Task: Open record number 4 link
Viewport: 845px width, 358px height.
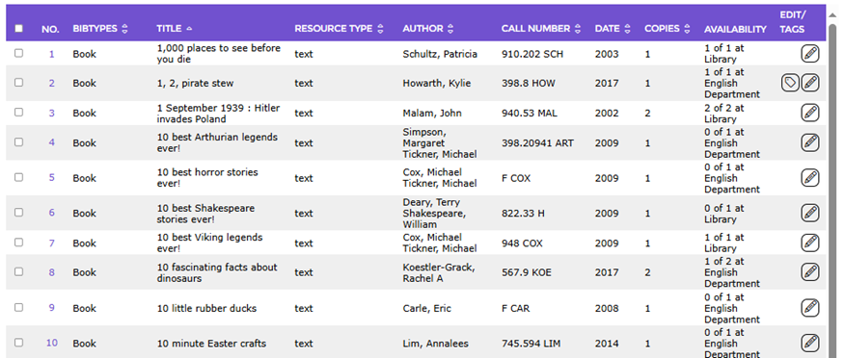Action: pos(52,142)
